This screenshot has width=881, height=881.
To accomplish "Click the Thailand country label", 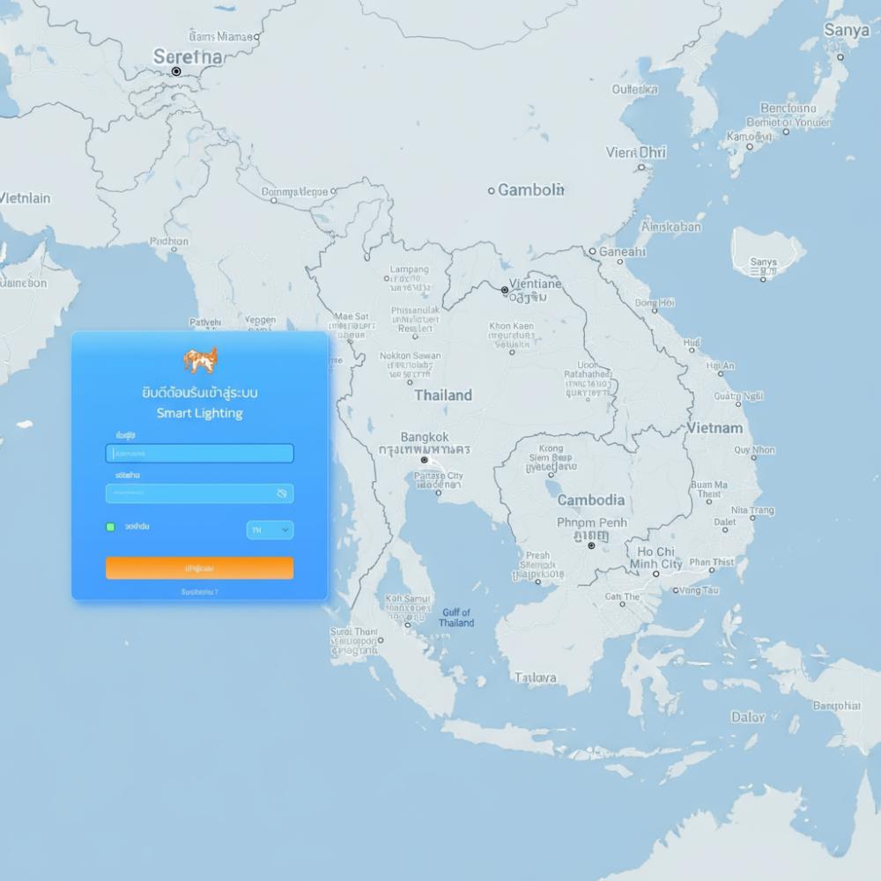I will click(x=443, y=396).
